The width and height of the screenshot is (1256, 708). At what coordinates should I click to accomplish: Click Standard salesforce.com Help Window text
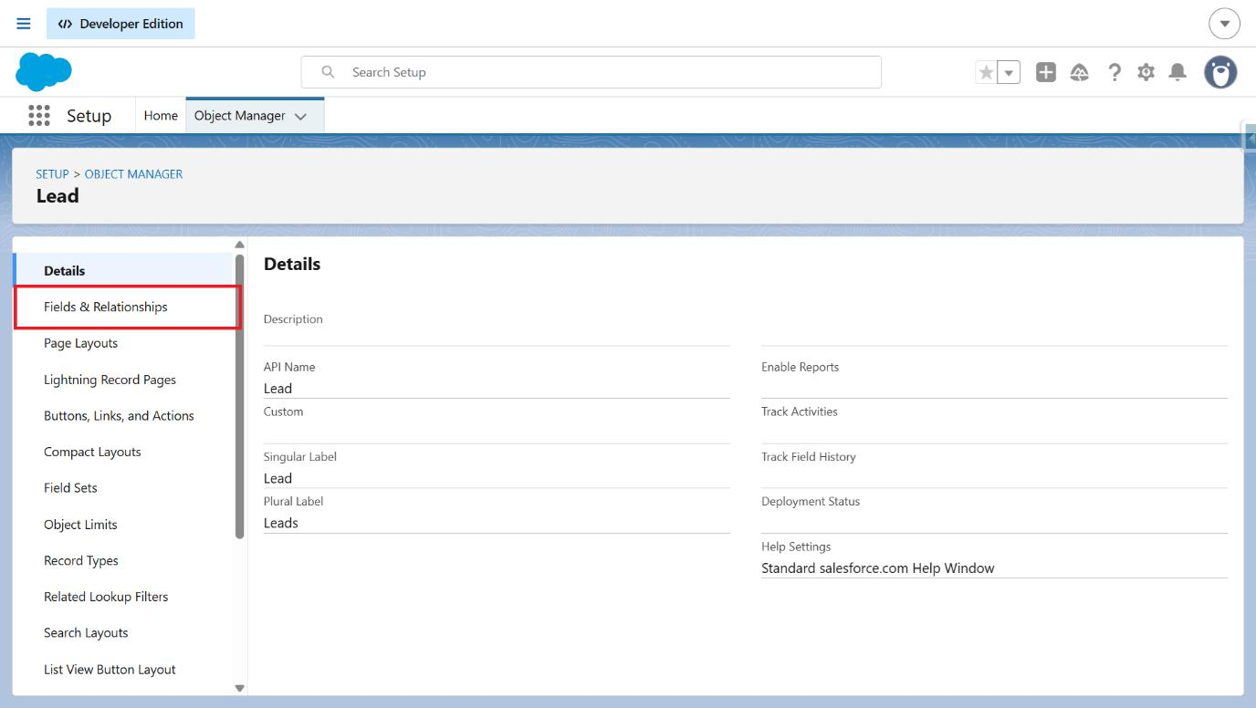point(878,567)
